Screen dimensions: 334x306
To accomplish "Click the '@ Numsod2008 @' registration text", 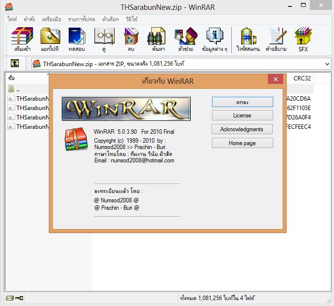I will (116, 200).
